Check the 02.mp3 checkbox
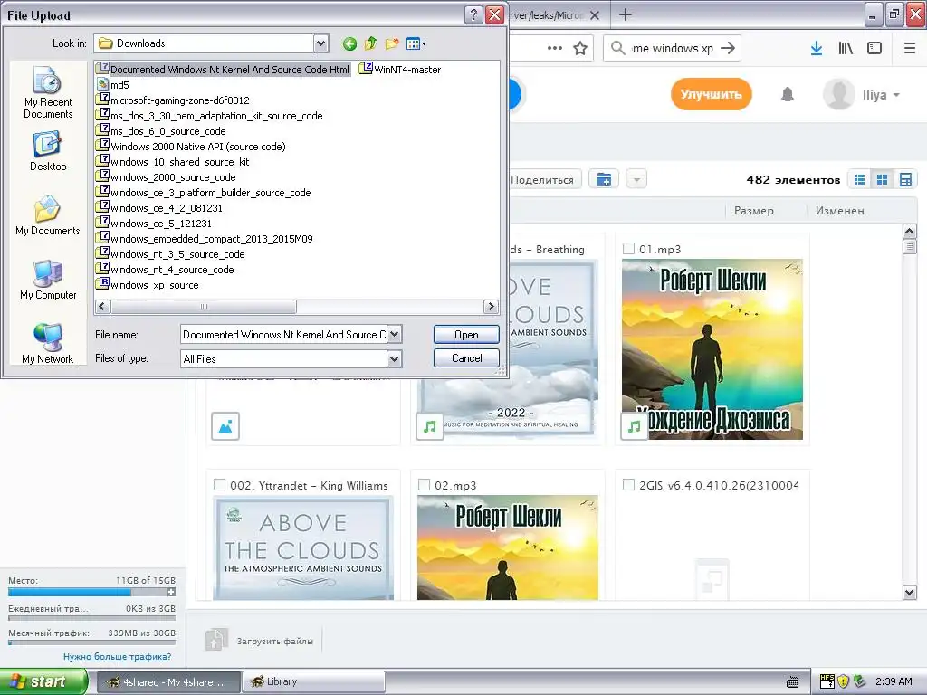This screenshot has height=695, width=927. tap(424, 485)
